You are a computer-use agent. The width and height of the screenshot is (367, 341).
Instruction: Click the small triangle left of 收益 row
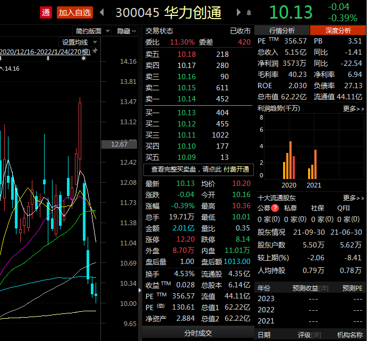[140, 290]
